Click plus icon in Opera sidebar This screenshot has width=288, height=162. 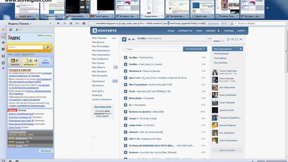click(3, 68)
